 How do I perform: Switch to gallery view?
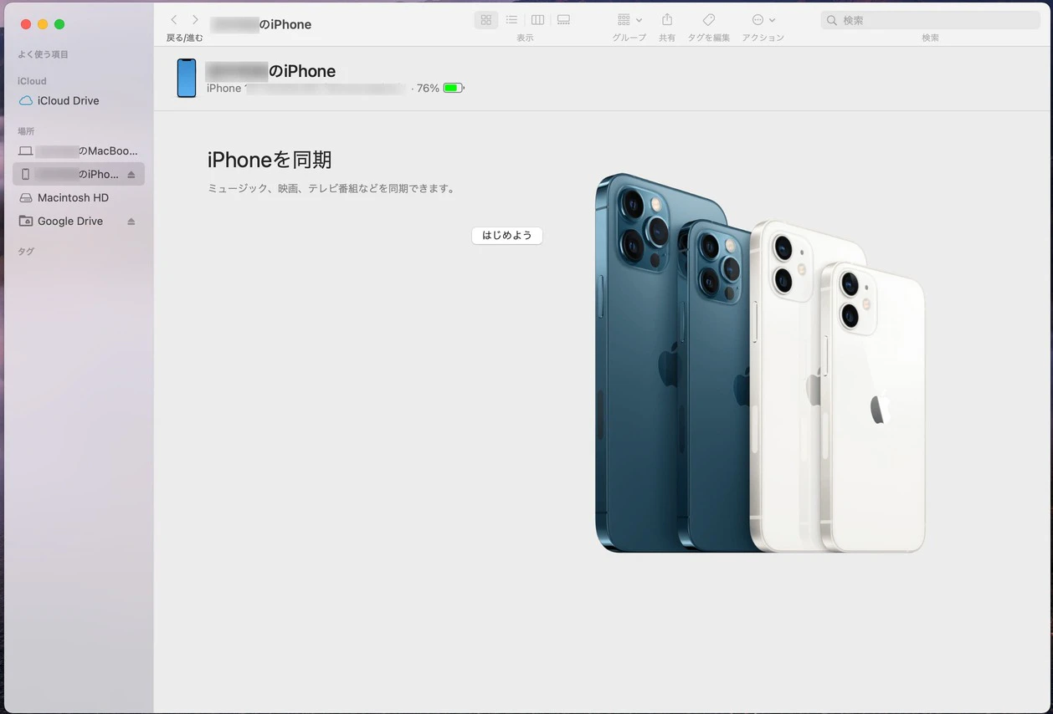point(563,20)
